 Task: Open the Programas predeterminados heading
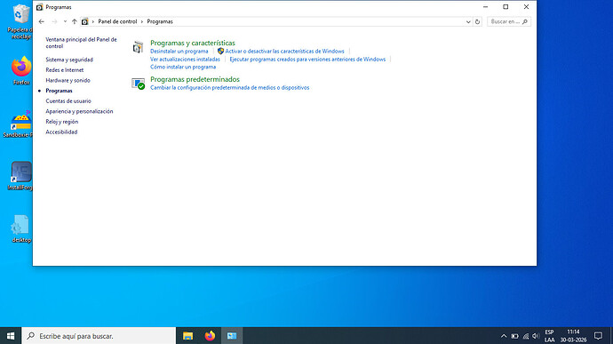(x=195, y=79)
